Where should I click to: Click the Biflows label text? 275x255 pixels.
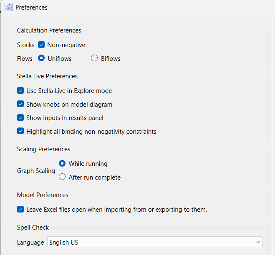(x=111, y=59)
